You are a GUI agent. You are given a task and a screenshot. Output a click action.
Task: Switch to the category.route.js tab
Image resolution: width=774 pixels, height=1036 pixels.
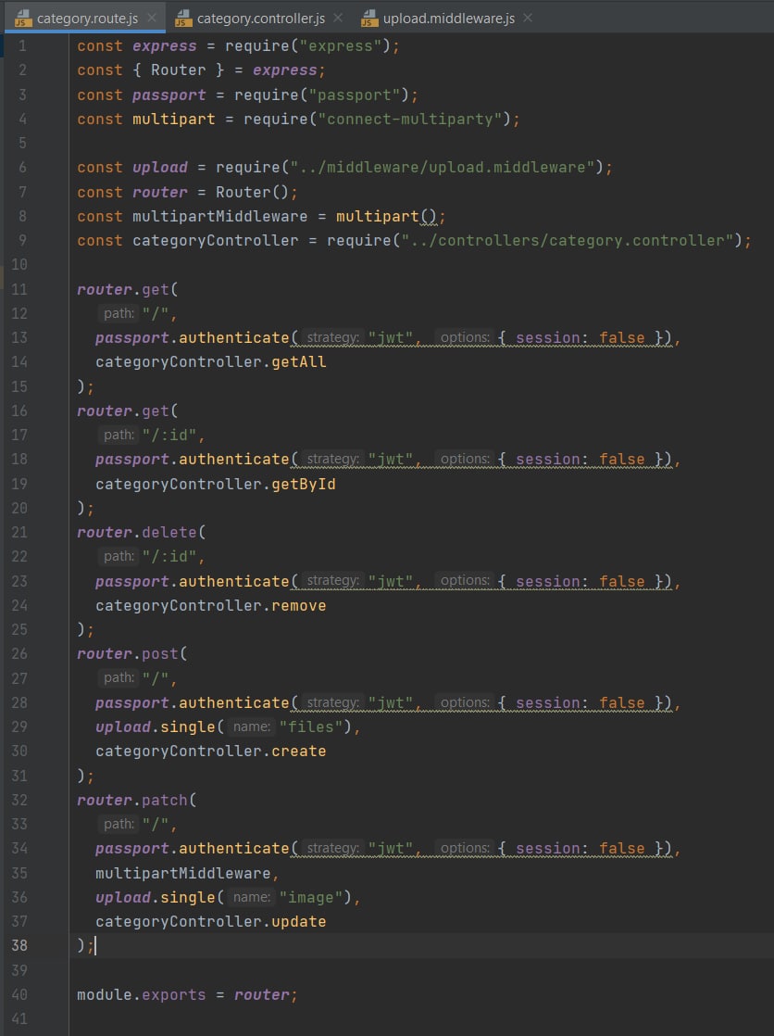[87, 19]
